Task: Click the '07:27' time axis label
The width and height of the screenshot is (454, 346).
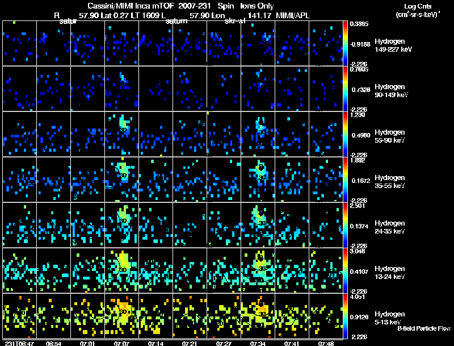Action: click(x=224, y=343)
